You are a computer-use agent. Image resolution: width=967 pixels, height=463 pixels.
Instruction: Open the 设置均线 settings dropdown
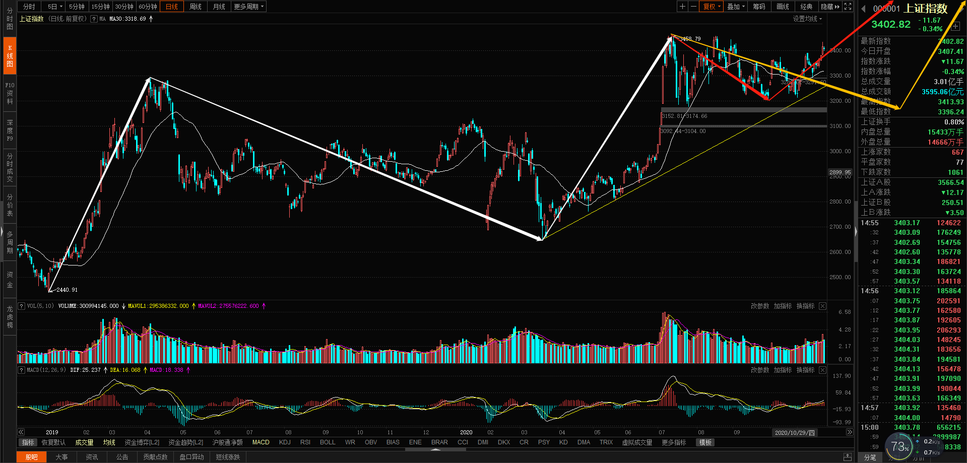click(x=807, y=19)
